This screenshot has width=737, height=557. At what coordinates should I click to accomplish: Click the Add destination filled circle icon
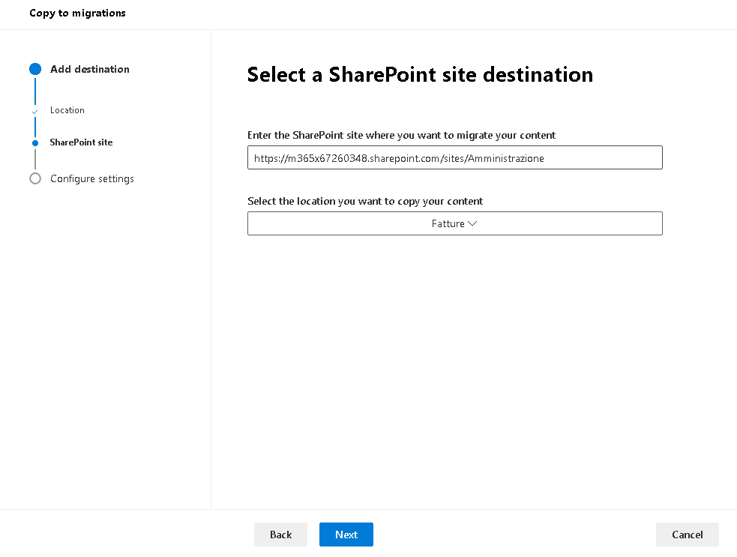(35, 69)
